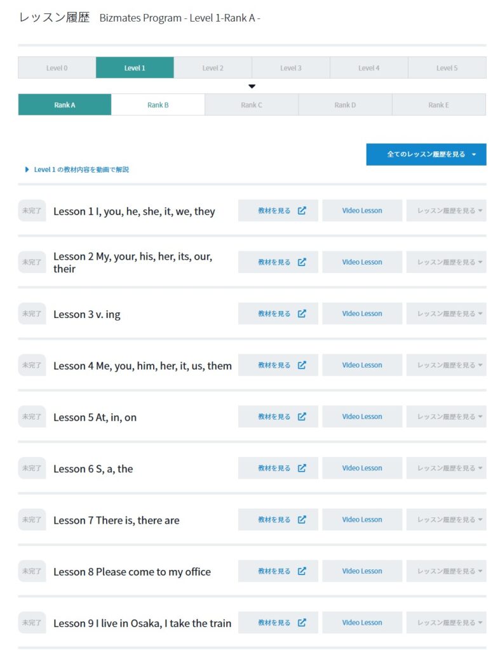
Task: Expand 全てのレッスン履歴を見る dropdown
Action: pos(426,154)
